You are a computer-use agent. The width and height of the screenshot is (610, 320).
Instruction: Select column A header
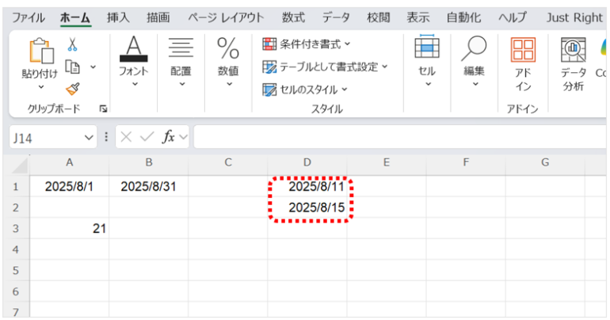coord(69,162)
